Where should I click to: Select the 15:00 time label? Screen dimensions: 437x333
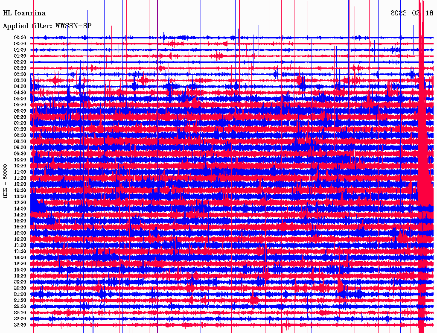coord(20,221)
